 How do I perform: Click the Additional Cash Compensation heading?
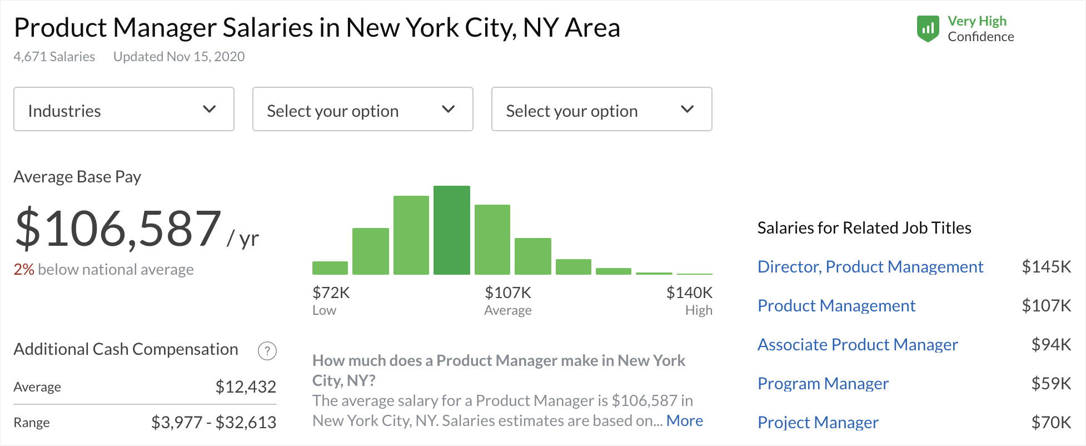click(x=126, y=349)
